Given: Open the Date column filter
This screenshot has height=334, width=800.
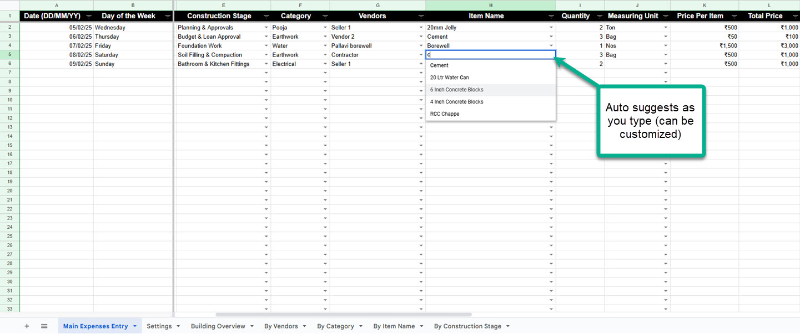Looking at the screenshot, I should click(88, 16).
